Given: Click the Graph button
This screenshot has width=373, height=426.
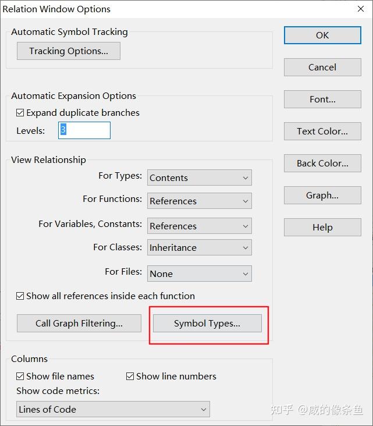Looking at the screenshot, I should point(322,195).
